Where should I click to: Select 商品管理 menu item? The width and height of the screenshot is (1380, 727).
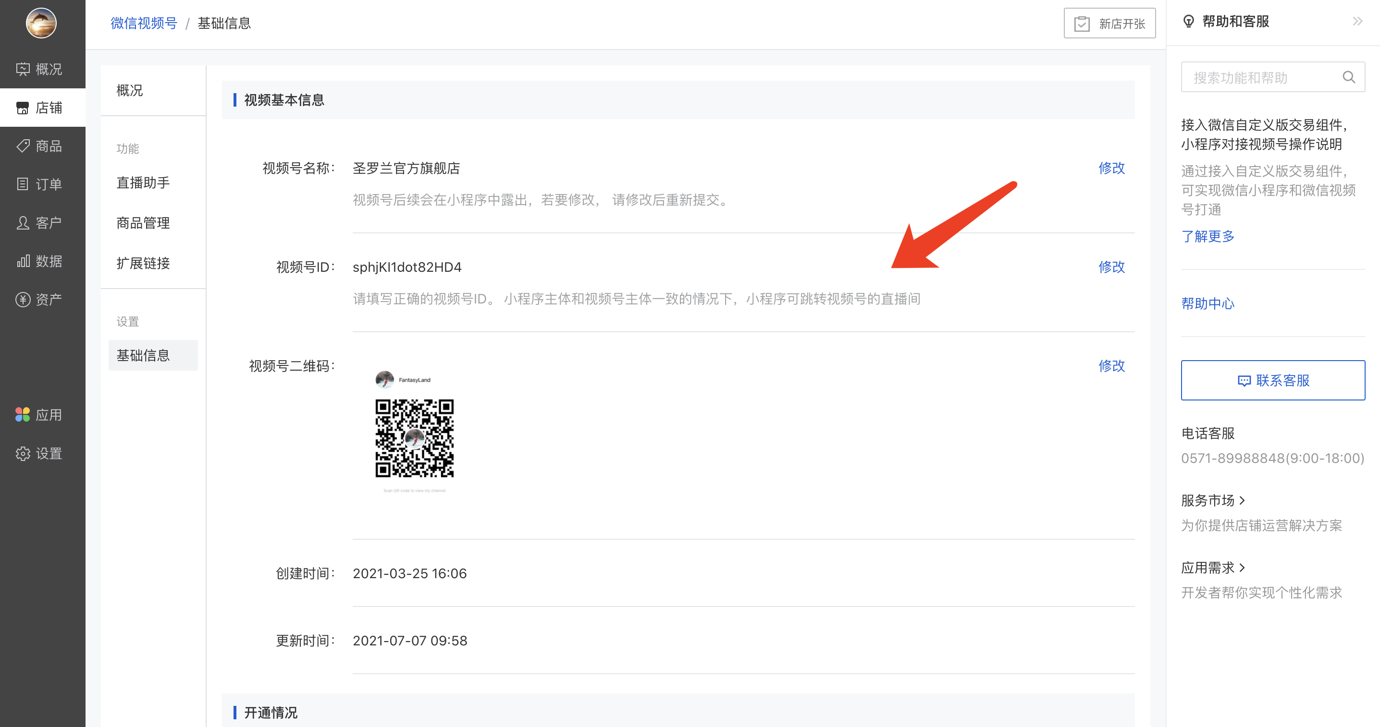(x=143, y=223)
